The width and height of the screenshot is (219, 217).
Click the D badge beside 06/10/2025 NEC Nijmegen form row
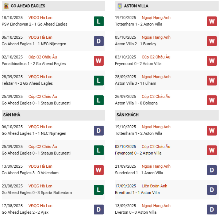(98, 41)
